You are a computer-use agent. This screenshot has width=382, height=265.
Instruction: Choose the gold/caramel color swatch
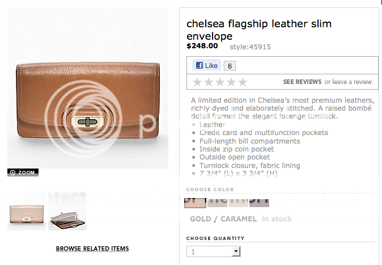click(195, 203)
